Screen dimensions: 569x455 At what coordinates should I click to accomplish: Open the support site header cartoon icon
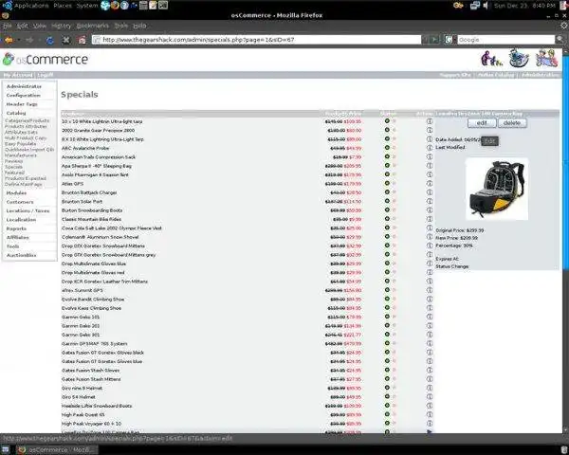click(491, 59)
